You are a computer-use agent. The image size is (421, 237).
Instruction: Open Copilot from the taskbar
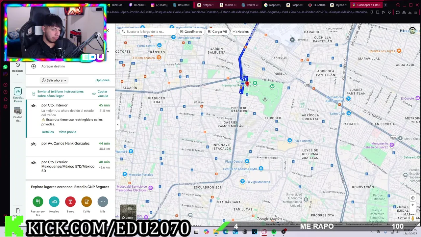coord(206,232)
